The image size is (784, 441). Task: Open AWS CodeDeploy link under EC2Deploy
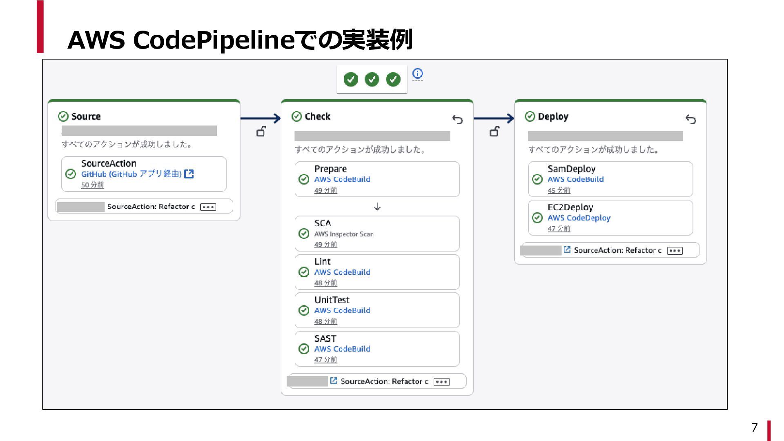click(x=579, y=218)
